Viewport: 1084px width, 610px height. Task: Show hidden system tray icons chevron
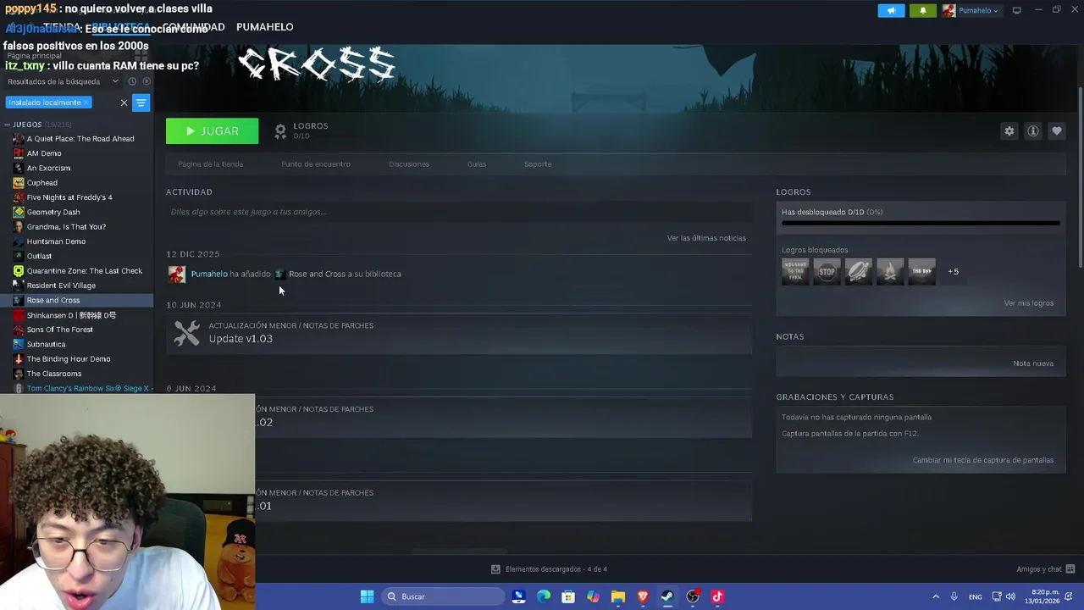point(936,596)
